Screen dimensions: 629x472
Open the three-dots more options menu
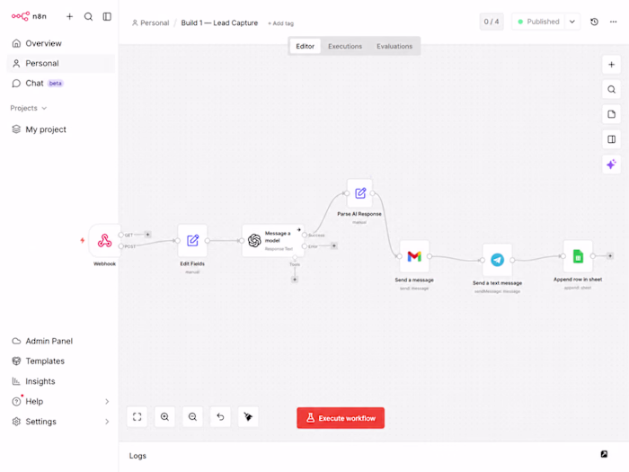coord(614,22)
